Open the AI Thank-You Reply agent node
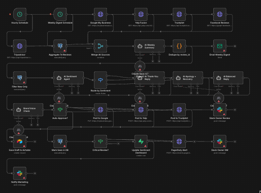 (150, 78)
